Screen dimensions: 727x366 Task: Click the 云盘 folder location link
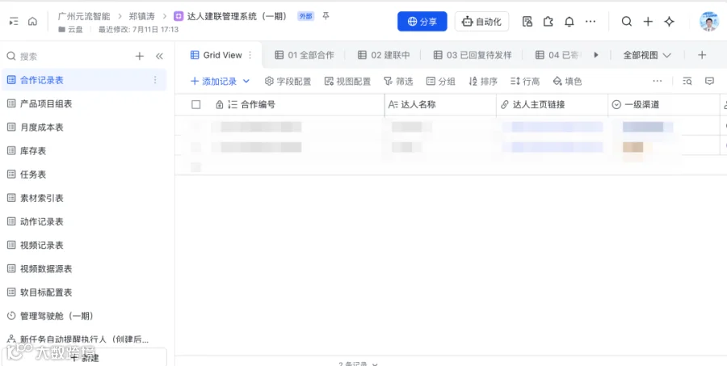click(x=70, y=29)
